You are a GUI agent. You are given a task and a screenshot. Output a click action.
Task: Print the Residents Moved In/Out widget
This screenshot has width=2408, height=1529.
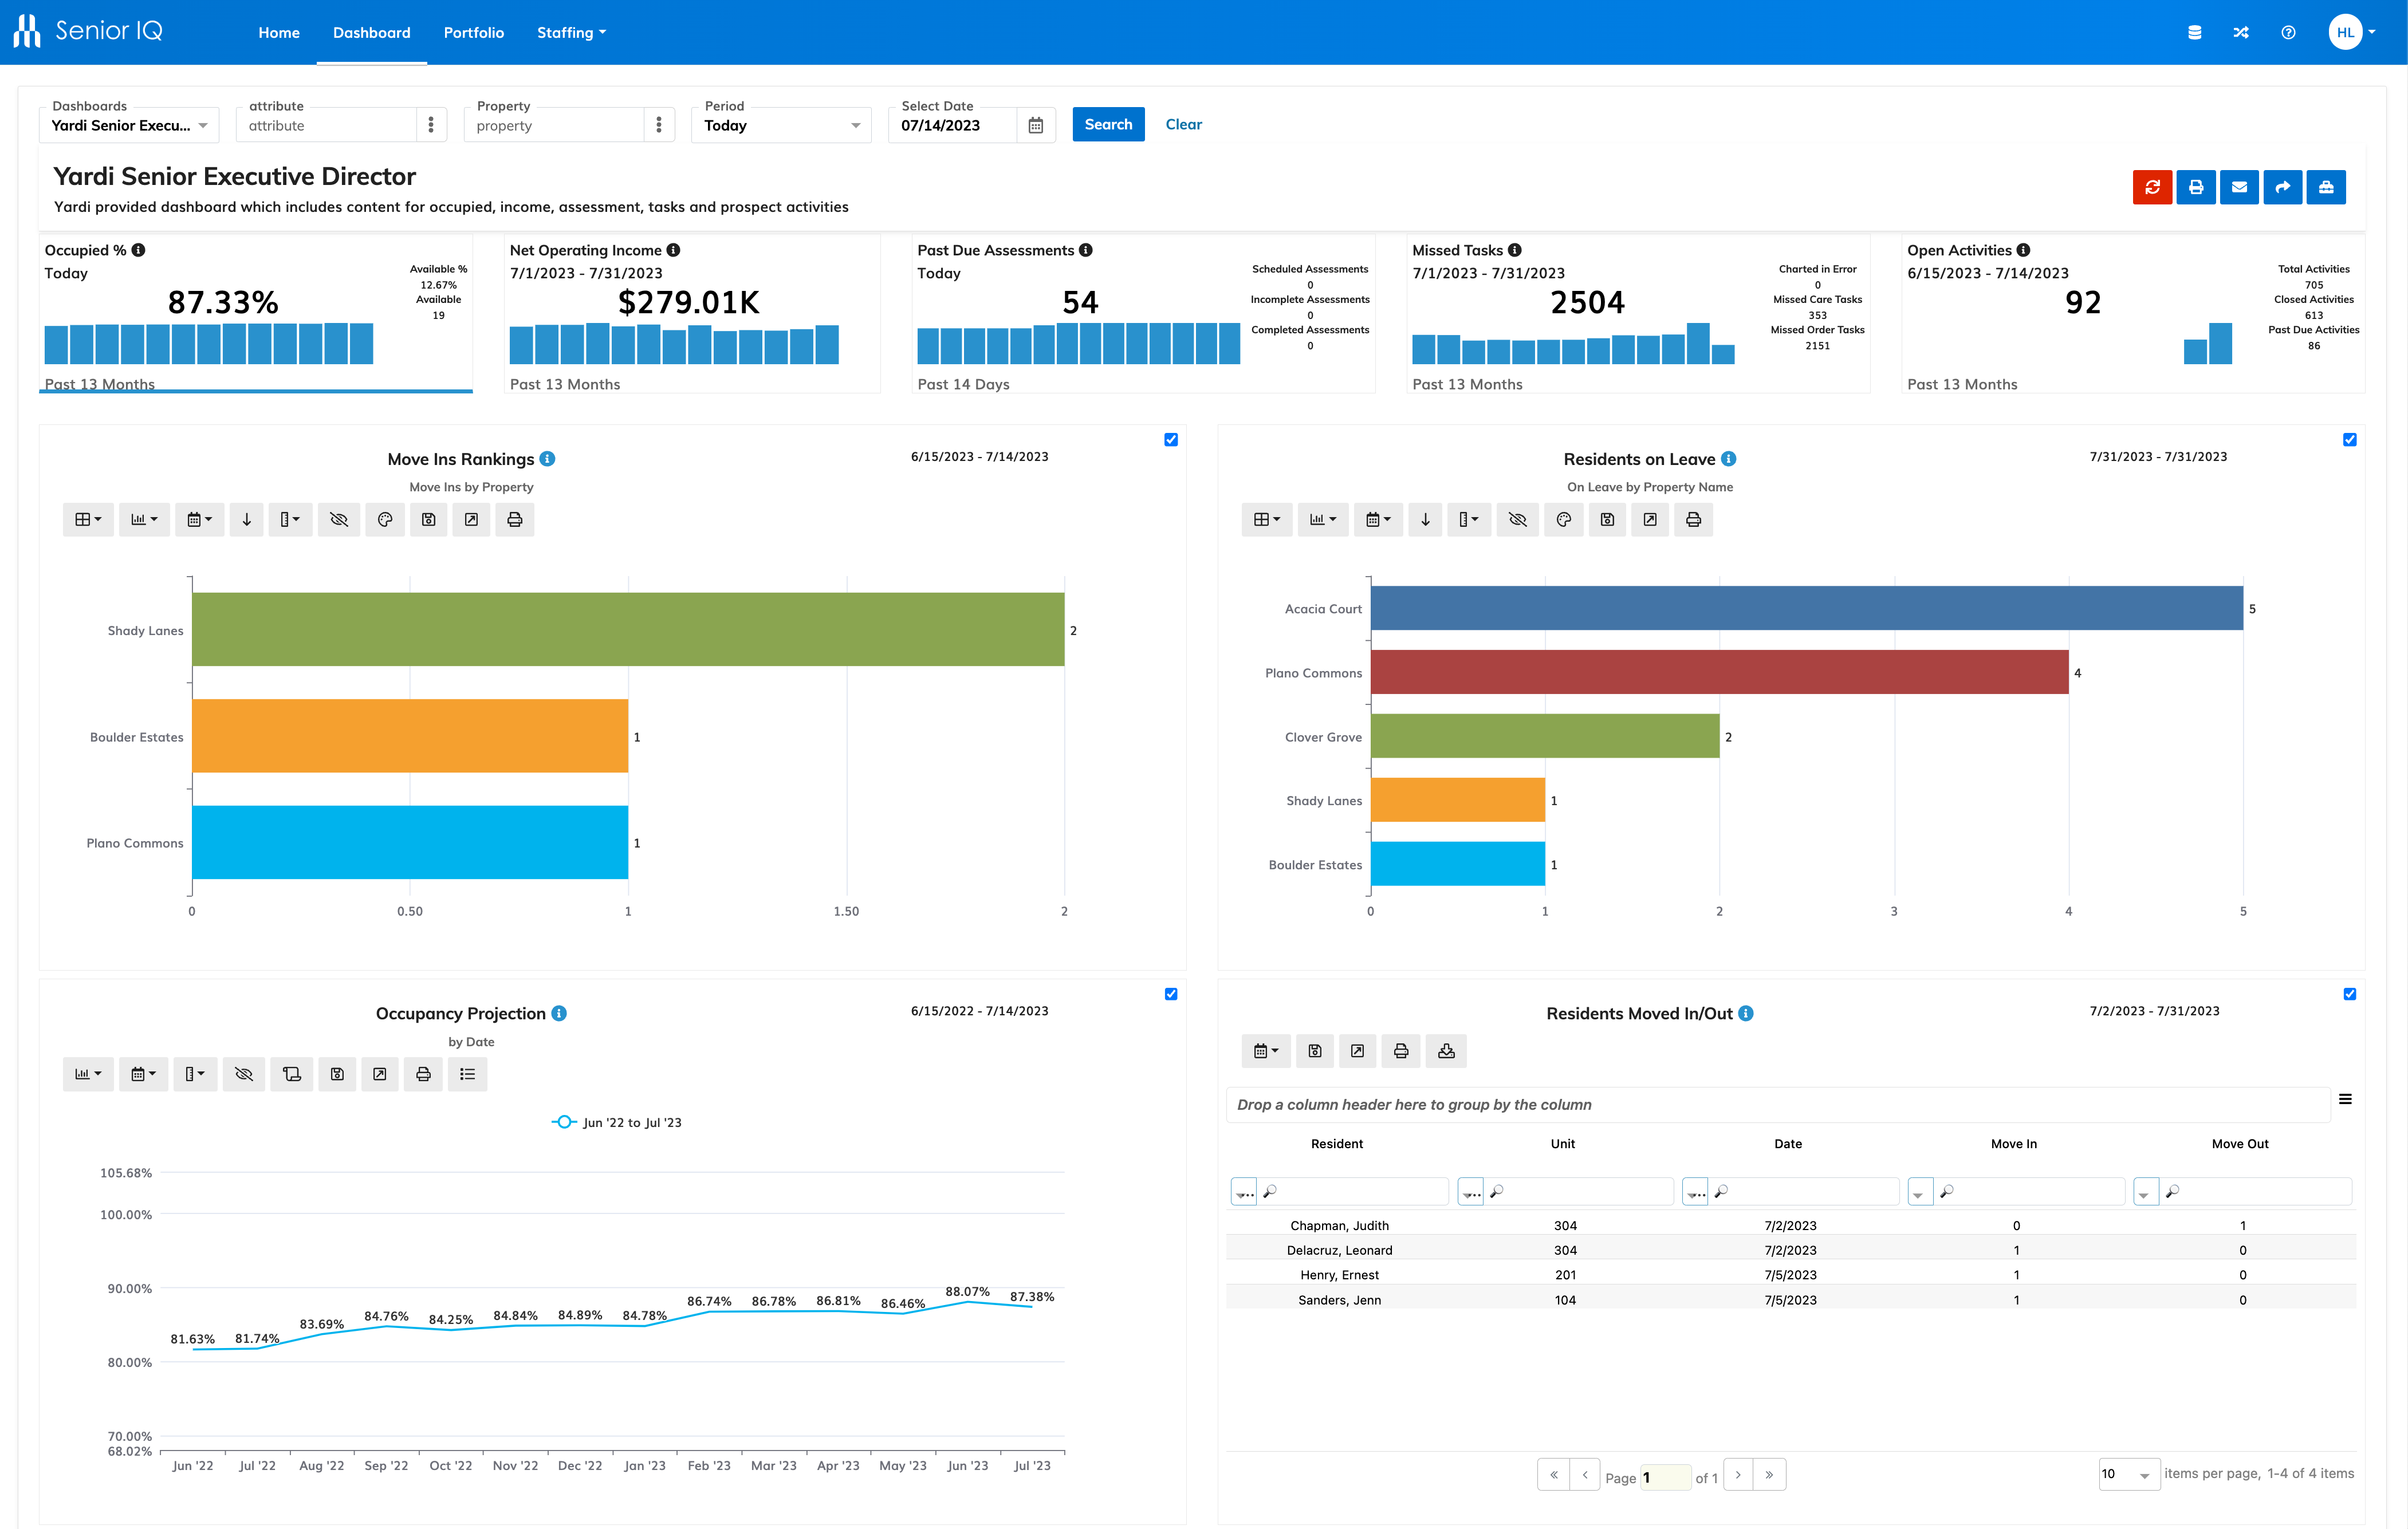click(1400, 1051)
